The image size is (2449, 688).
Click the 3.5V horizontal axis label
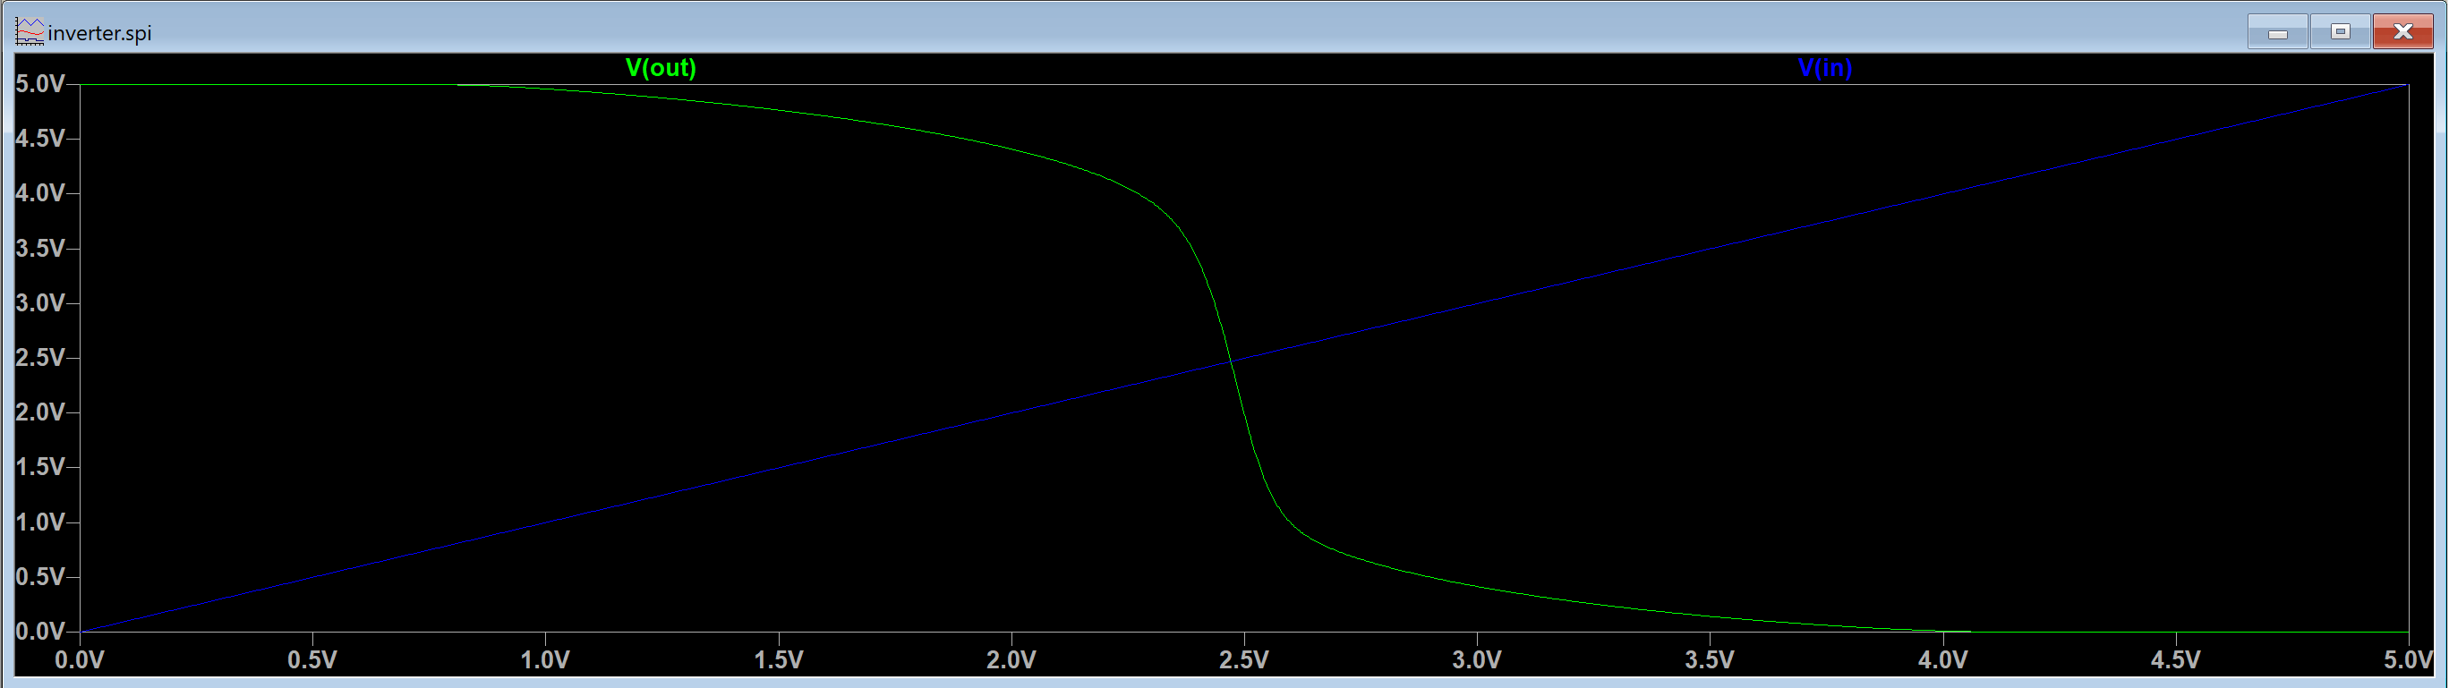1711,659
